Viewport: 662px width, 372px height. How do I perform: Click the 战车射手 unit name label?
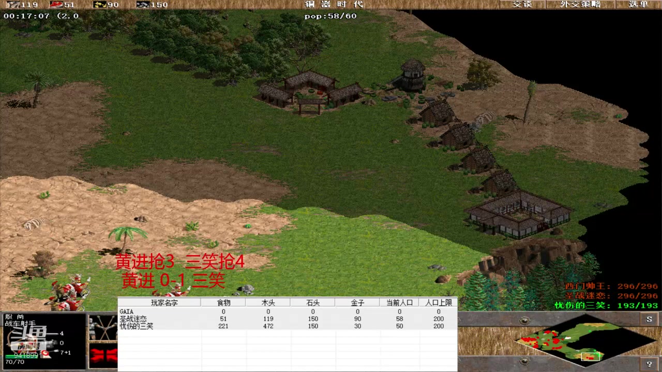tap(21, 324)
